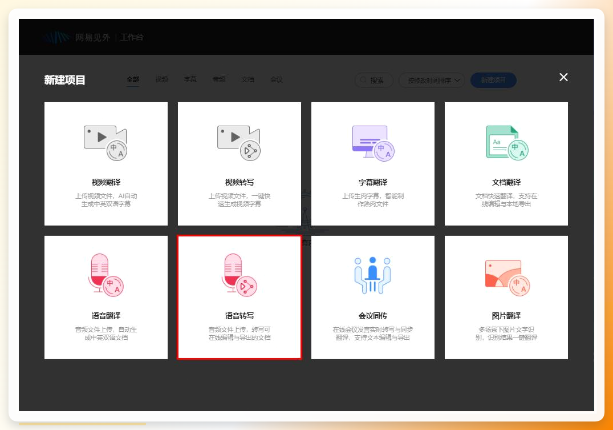Switch to the 全部 tab behind dialog
The image size is (613, 430).
(133, 79)
